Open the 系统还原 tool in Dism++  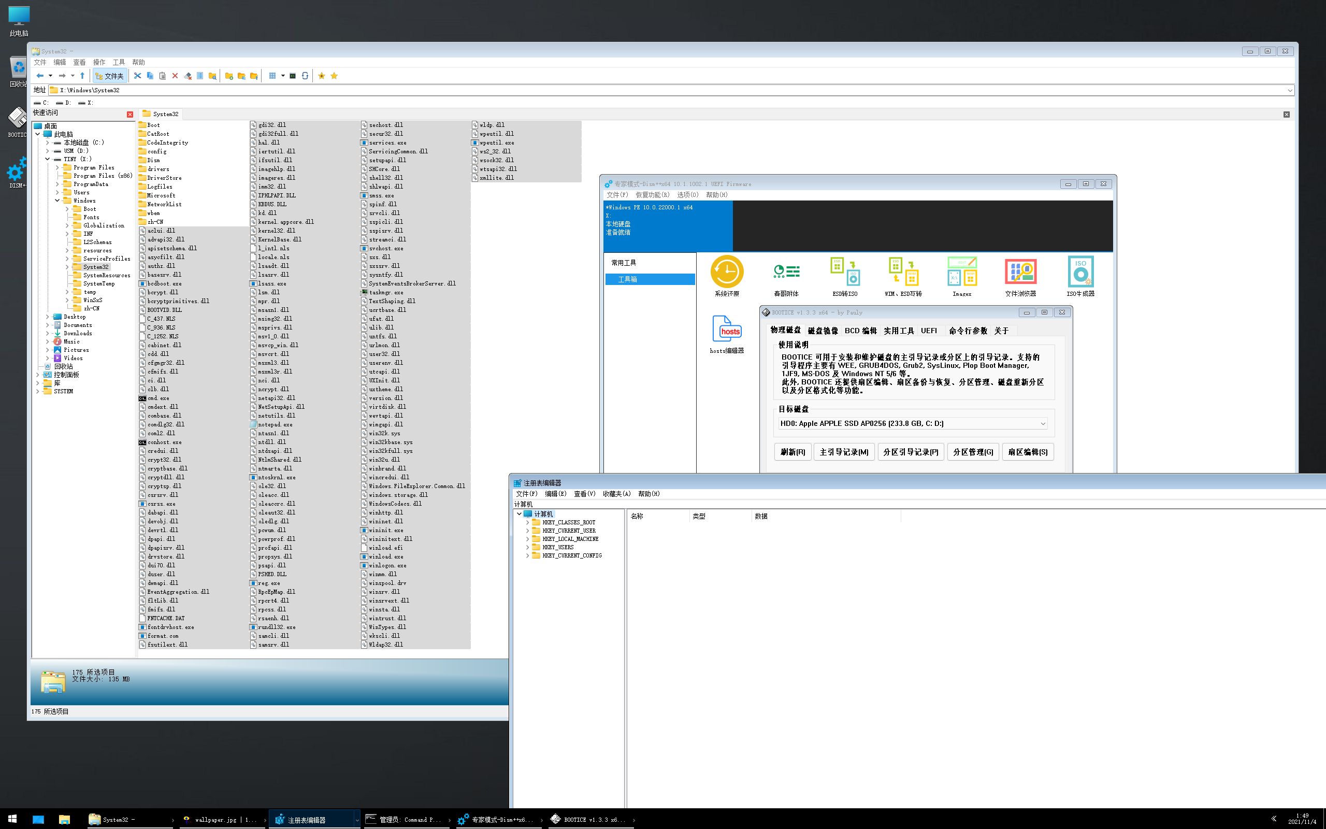point(727,276)
